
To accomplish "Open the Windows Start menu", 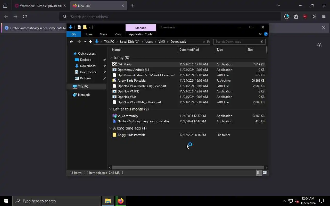I will tap(6, 201).
